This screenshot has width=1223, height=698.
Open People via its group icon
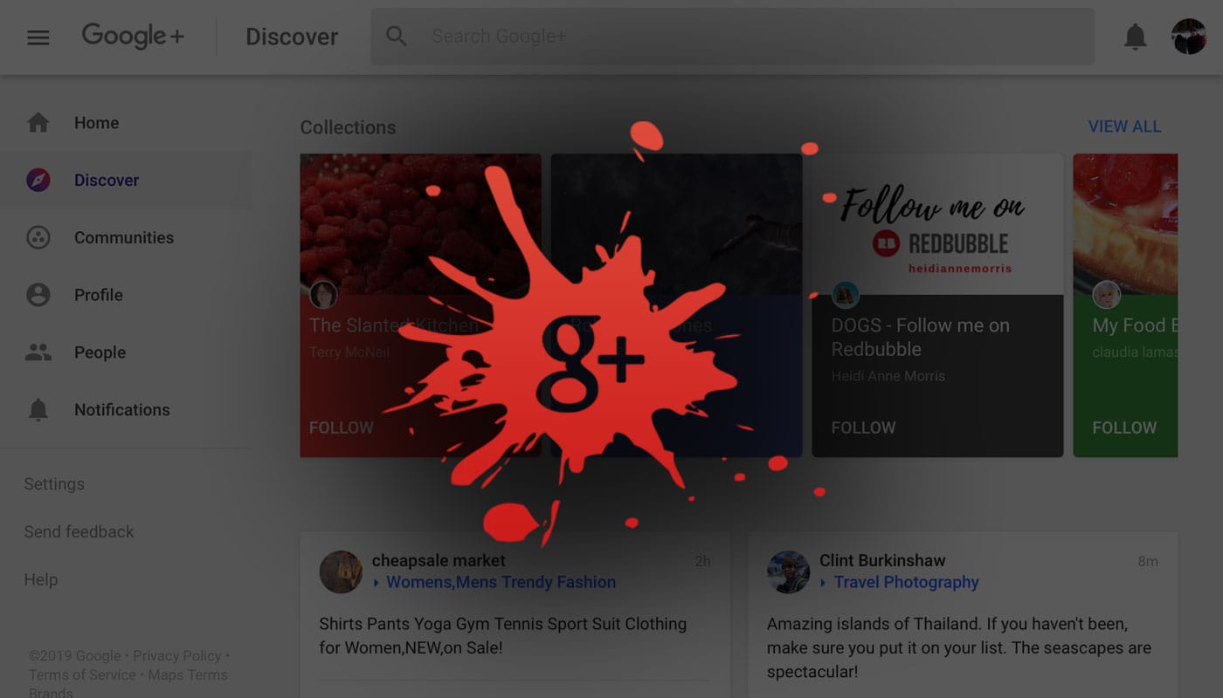(x=38, y=352)
